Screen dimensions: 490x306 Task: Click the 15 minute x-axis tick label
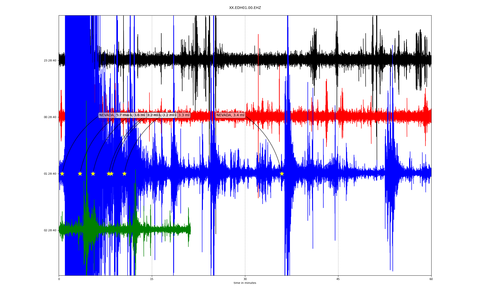coord(152,279)
